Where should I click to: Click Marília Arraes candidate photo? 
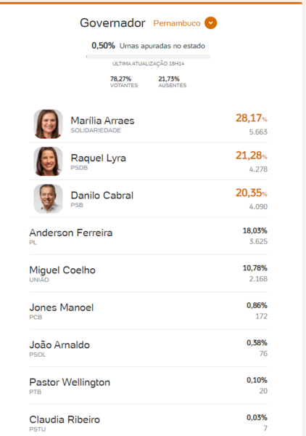48,124
